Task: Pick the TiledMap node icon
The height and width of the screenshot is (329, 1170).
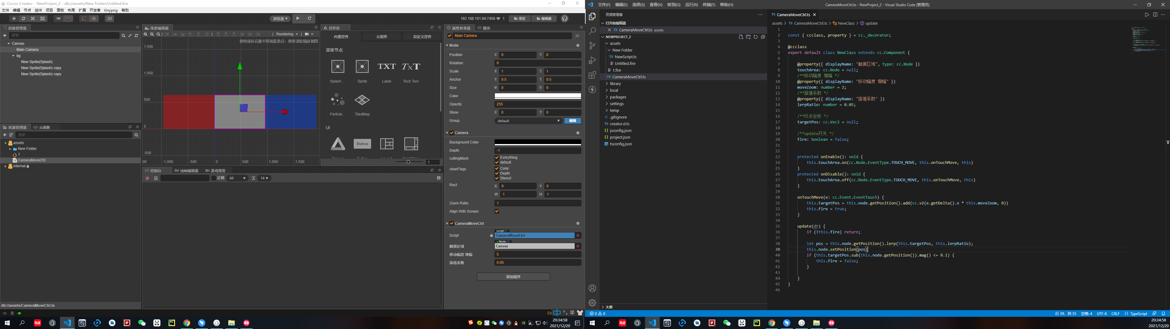Action: 362,100
